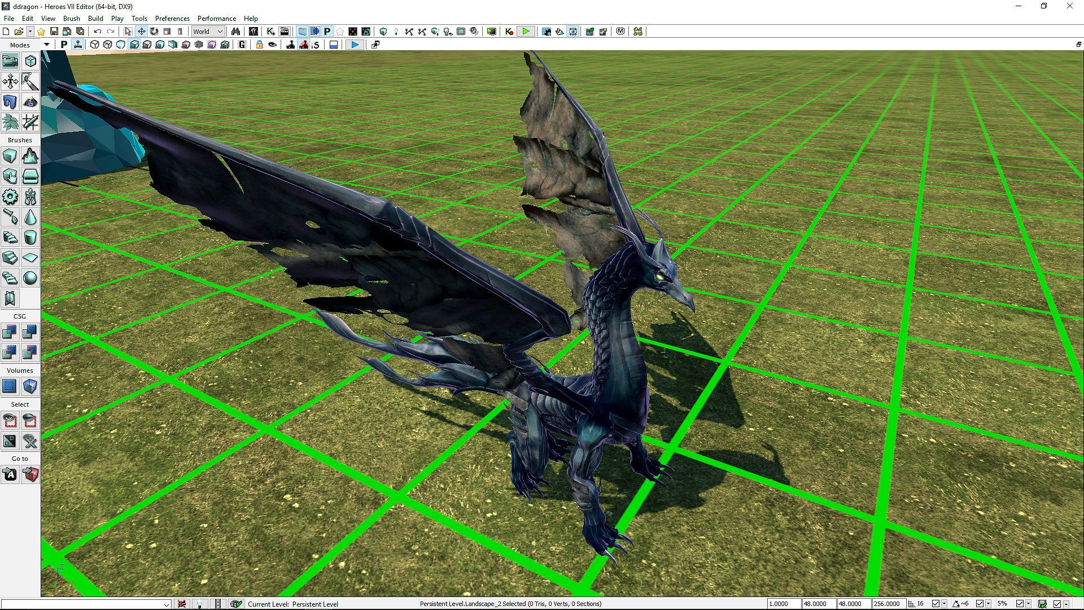Image resolution: width=1084 pixels, height=610 pixels.
Task: Click the M shield icon in toolbar
Action: click(620, 32)
